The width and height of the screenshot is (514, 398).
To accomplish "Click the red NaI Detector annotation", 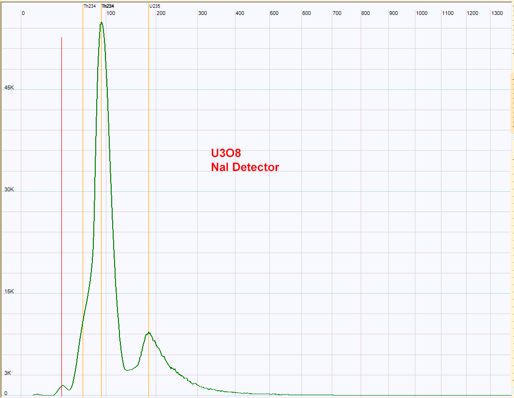I will click(x=245, y=167).
